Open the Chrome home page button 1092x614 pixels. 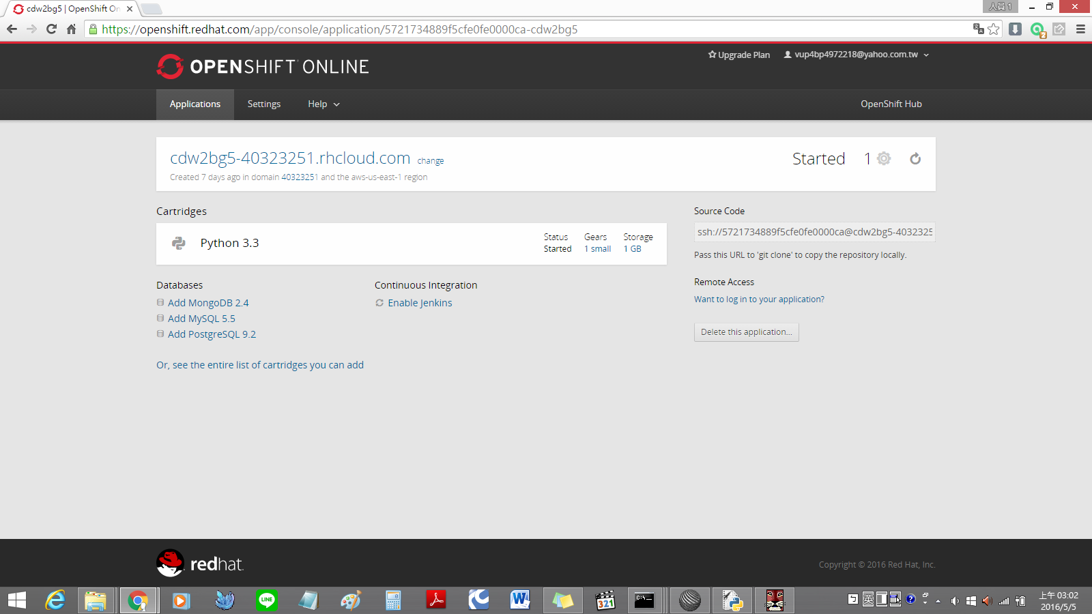[71, 29]
